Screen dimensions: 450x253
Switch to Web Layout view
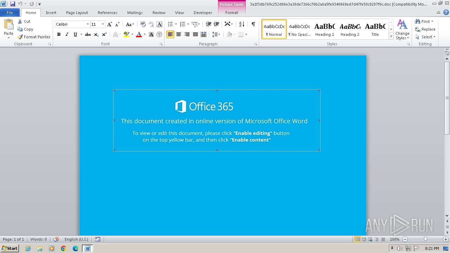click(x=370, y=239)
